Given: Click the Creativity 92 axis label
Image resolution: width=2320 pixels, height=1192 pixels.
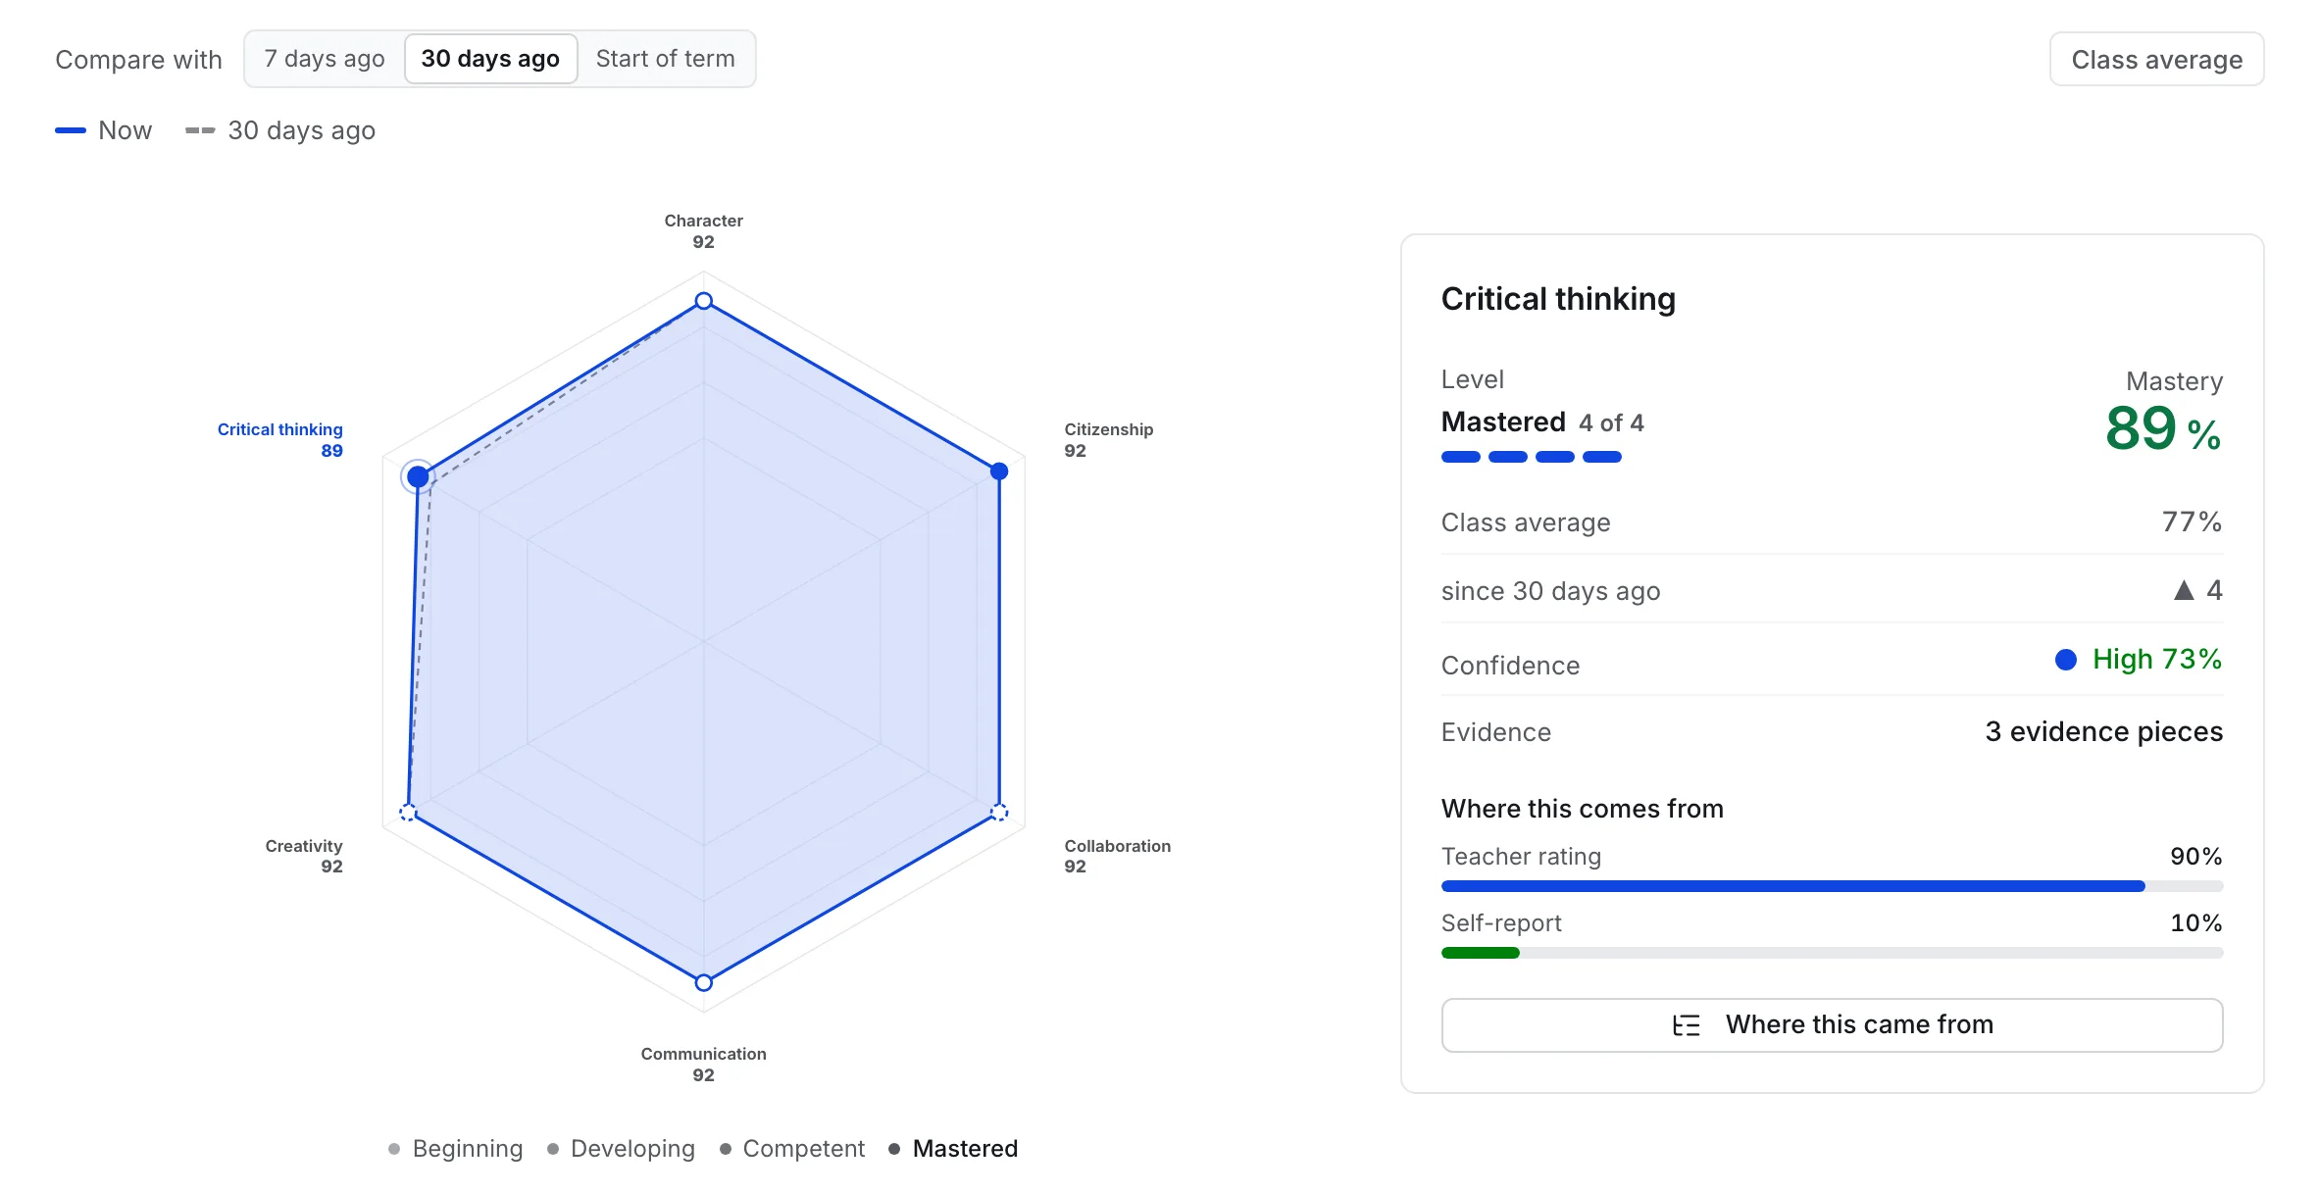Looking at the screenshot, I should coord(304,856).
